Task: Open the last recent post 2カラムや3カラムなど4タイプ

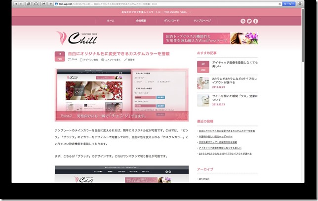Action: (225, 154)
